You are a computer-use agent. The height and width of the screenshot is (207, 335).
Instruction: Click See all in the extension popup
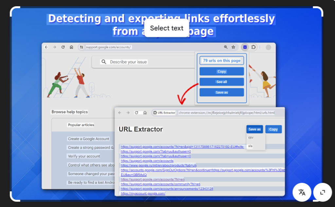pos(221,81)
